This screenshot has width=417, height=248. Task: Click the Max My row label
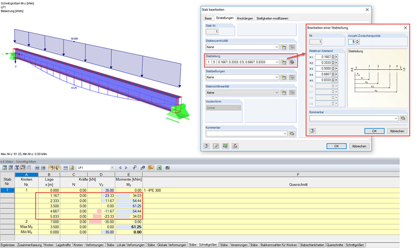click(26, 227)
